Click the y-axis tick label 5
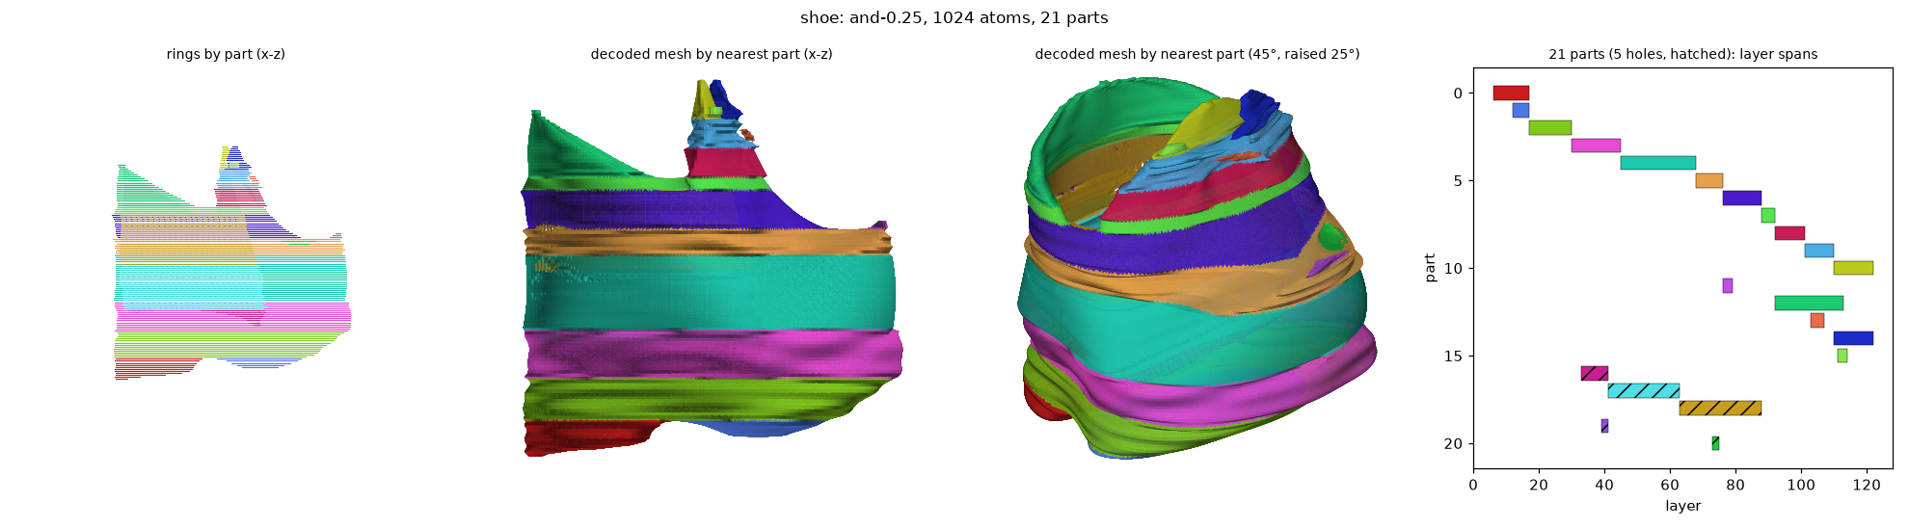This screenshot has height=530, width=1909. coord(1458,181)
